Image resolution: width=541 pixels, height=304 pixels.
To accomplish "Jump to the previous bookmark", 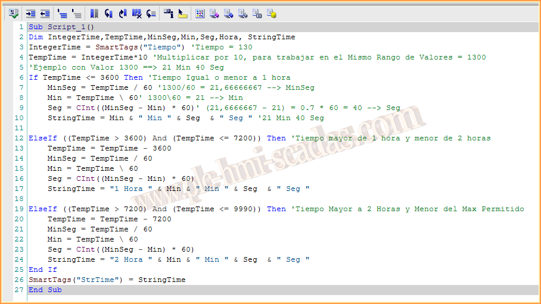I will (123, 12).
